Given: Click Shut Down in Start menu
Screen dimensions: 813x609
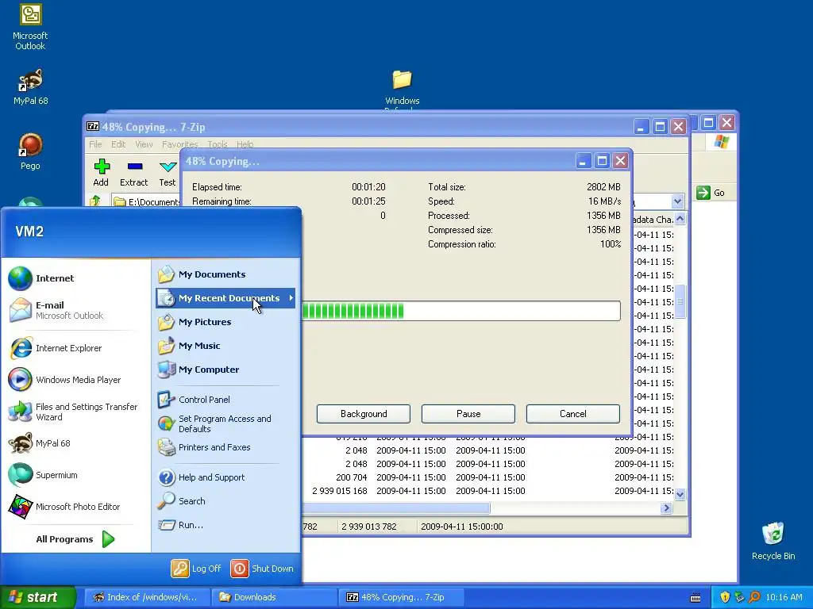Looking at the screenshot, I should (x=262, y=569).
